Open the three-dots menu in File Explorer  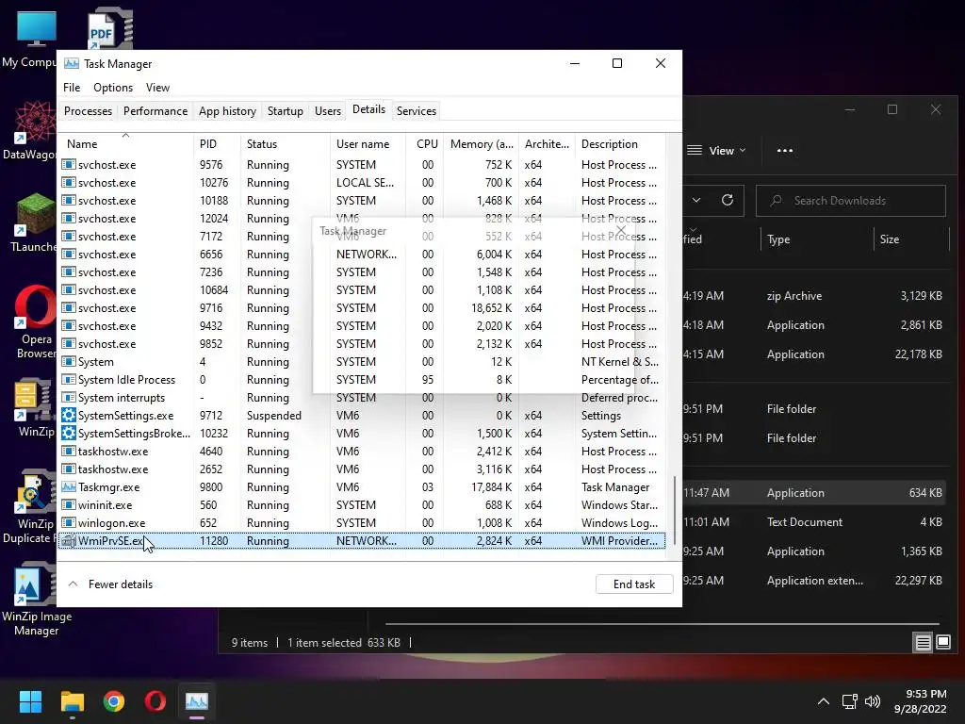(785, 150)
